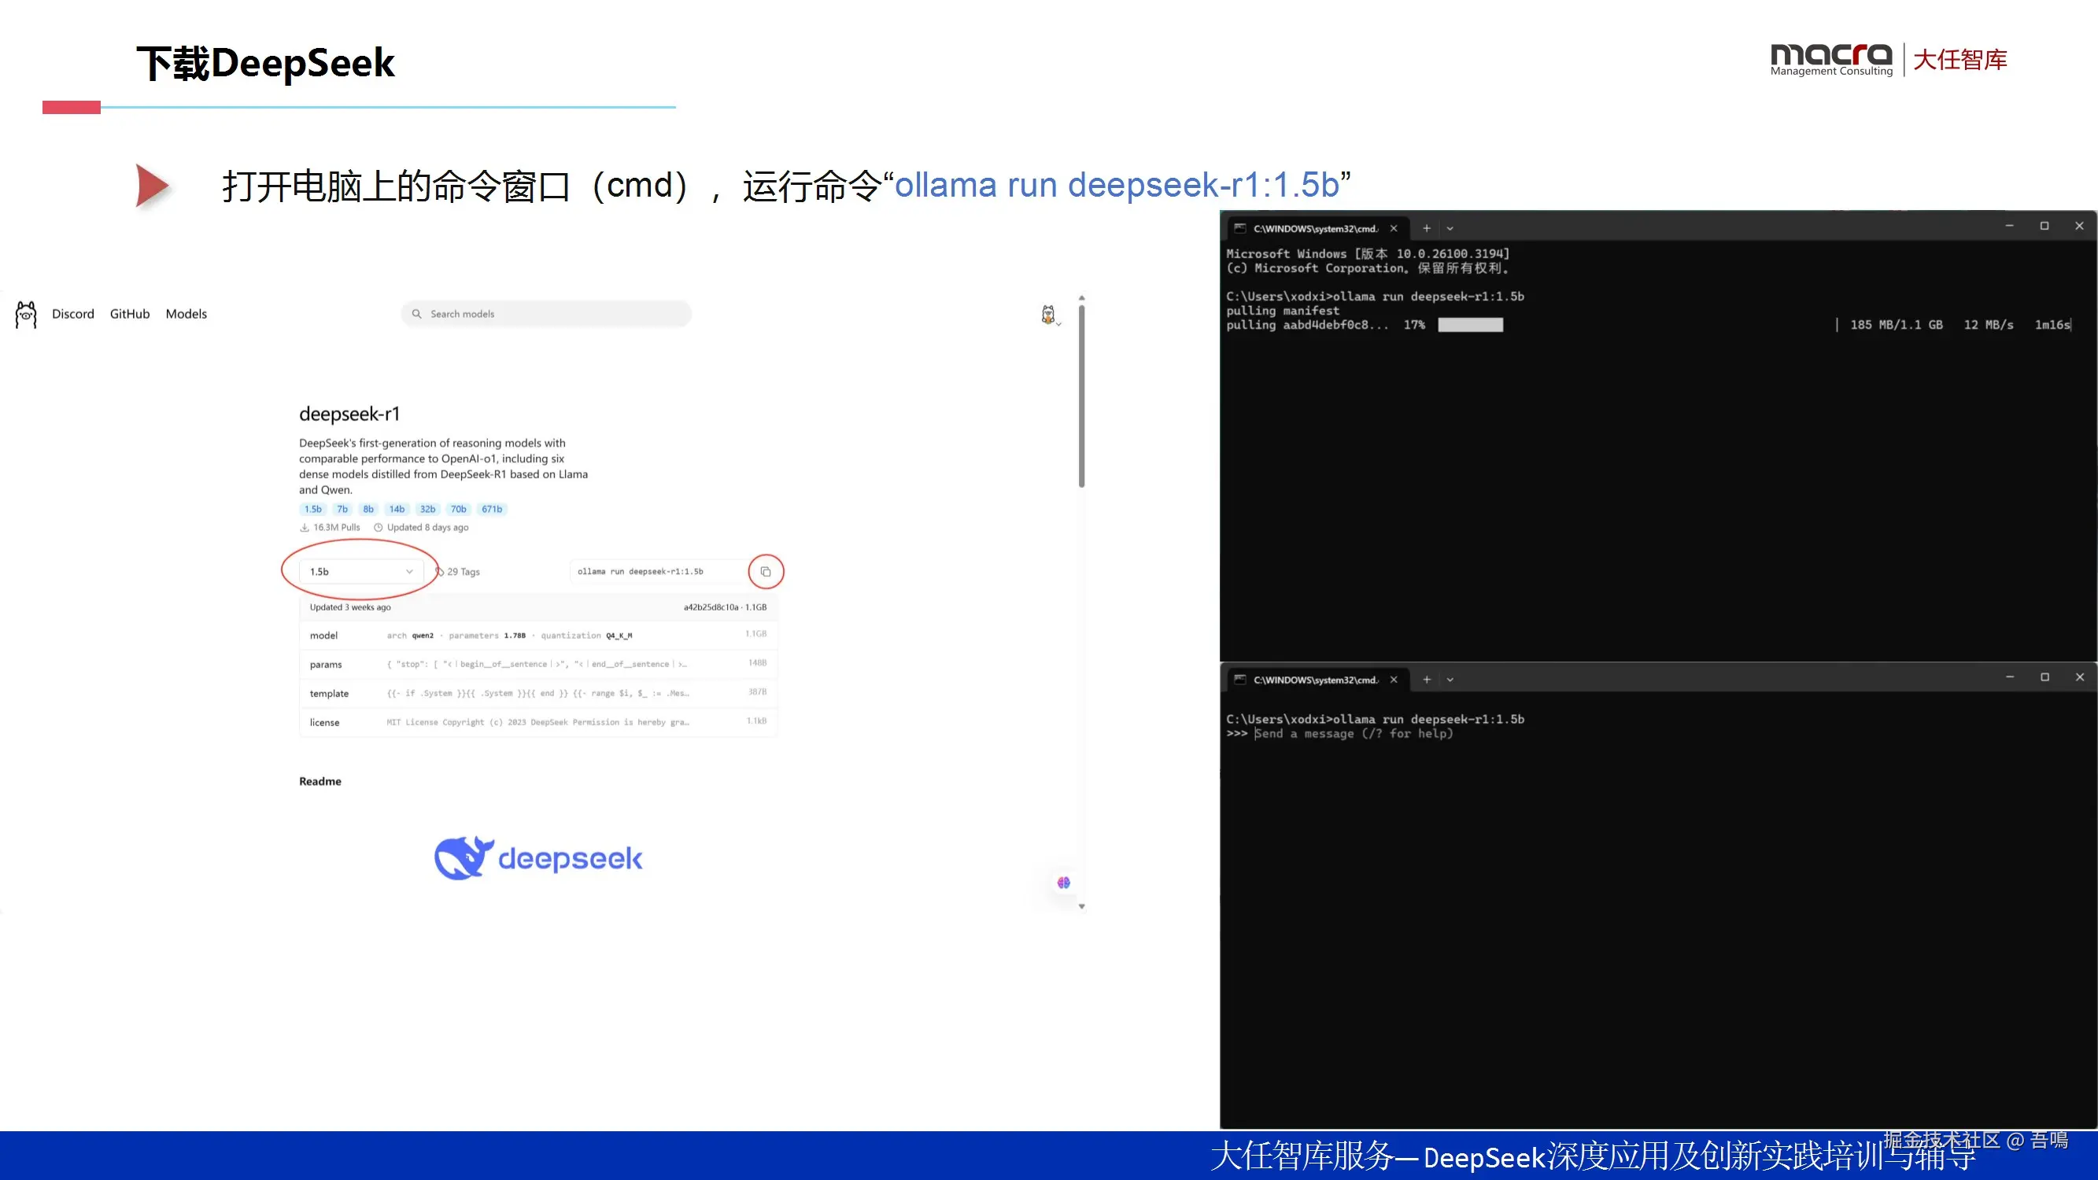Screen dimensions: 2098x1180
Task: Add new tab in upper cmd window
Action: [1427, 229]
